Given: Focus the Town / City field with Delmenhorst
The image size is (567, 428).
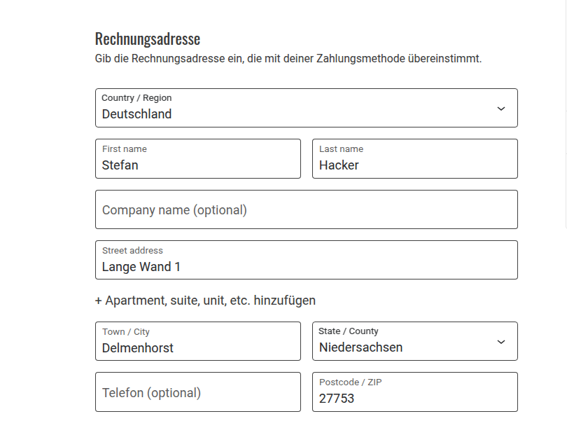Looking at the screenshot, I should 197,348.
